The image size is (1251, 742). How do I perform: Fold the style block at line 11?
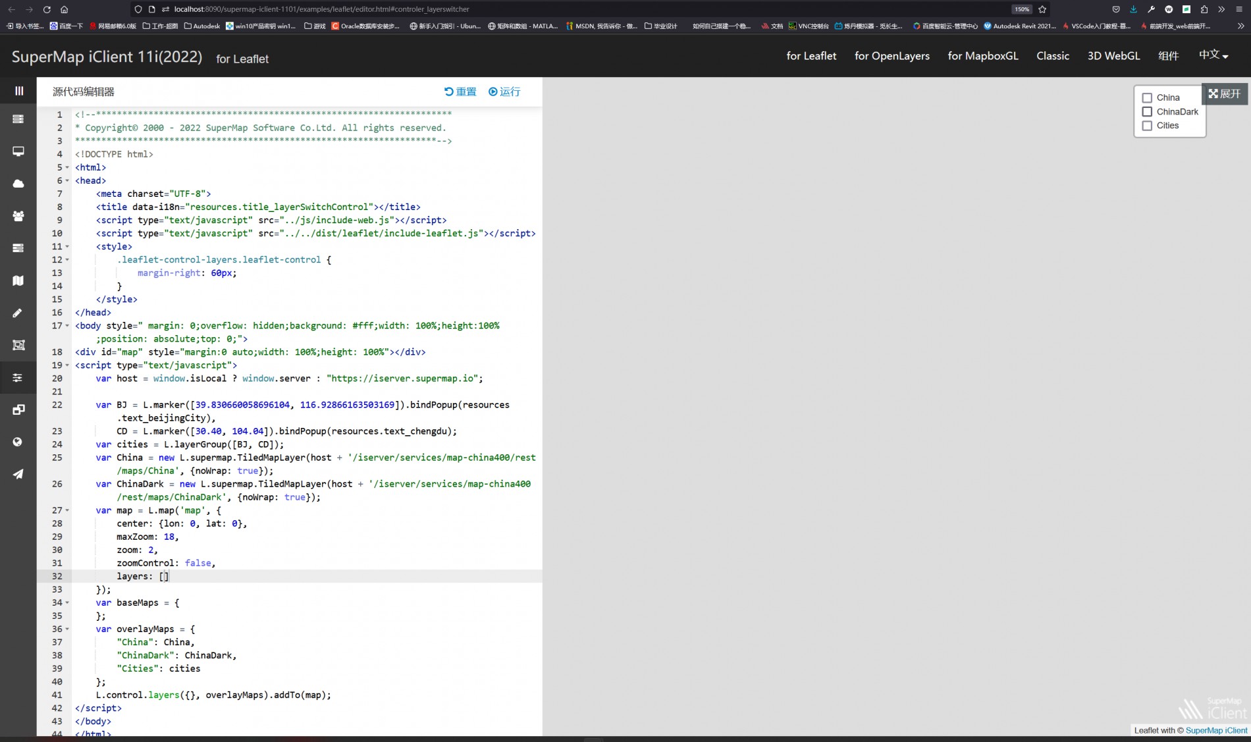point(67,246)
